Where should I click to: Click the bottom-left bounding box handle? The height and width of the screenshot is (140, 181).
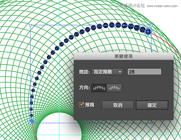click(x=30, y=123)
